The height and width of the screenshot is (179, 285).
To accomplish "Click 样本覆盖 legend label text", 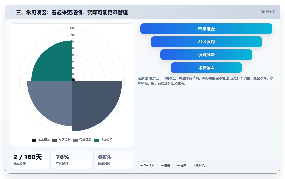I will pyautogui.click(x=44, y=140).
